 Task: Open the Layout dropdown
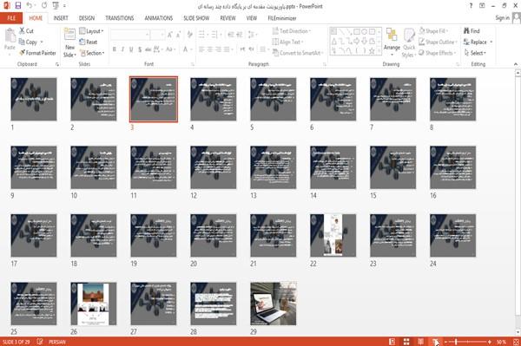click(x=91, y=31)
